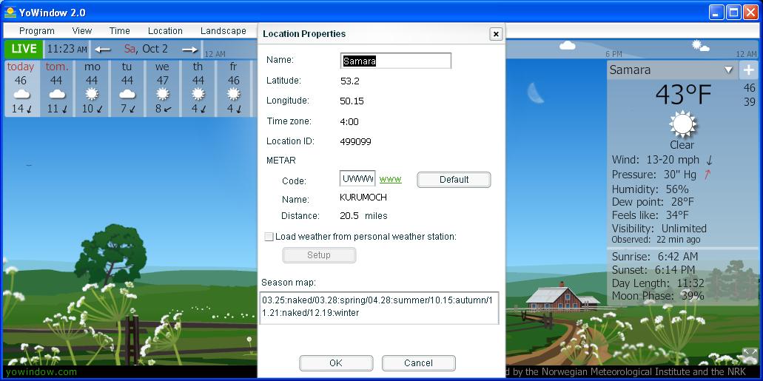Click the Moon Phase 39% entry
This screenshot has height=381, width=763.
click(x=658, y=296)
